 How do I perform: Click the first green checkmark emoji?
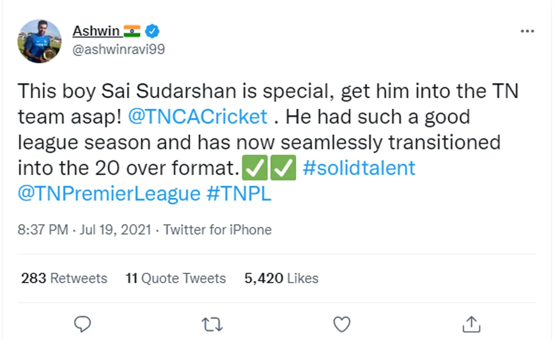(x=255, y=168)
